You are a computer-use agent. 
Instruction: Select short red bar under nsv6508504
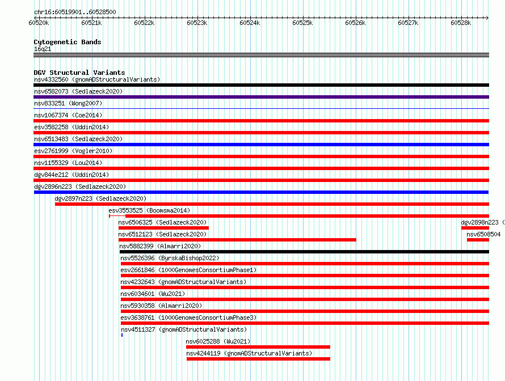(x=478, y=240)
